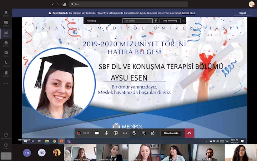Open Files (Dosyalar) in the sidebar
The height and width of the screenshot is (161, 257).
tap(6, 74)
